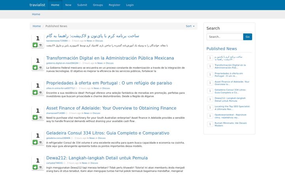This screenshot has height=178, width=285.
Task: Open the New nav item
Action: point(68,5)
